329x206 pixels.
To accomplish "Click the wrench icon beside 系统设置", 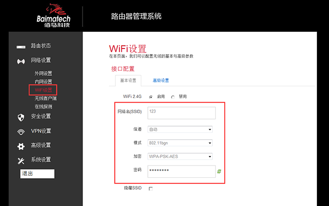I will pos(21,161).
